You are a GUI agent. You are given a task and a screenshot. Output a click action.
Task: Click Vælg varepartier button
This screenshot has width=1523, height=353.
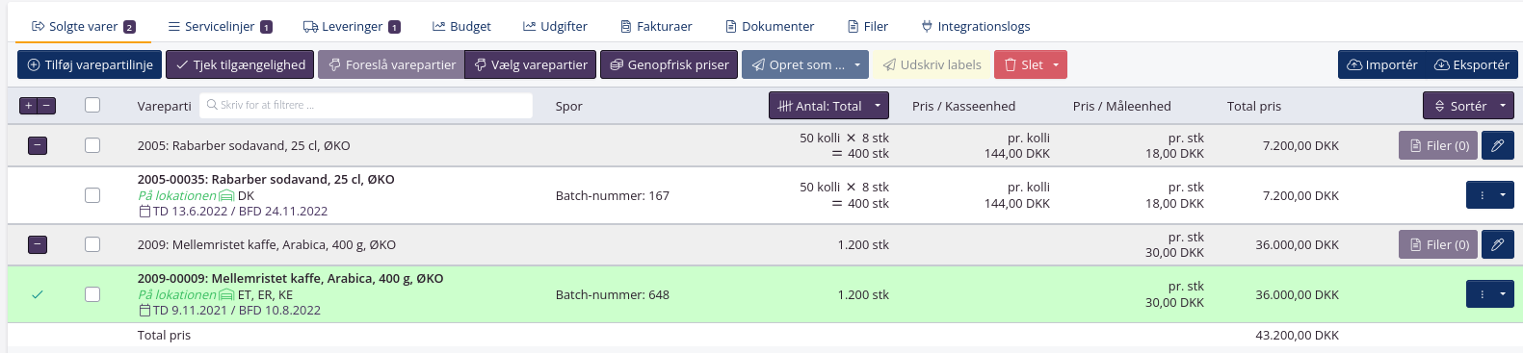(531, 64)
